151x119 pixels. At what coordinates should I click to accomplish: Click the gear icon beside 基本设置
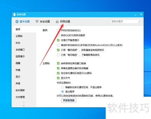[17, 21]
